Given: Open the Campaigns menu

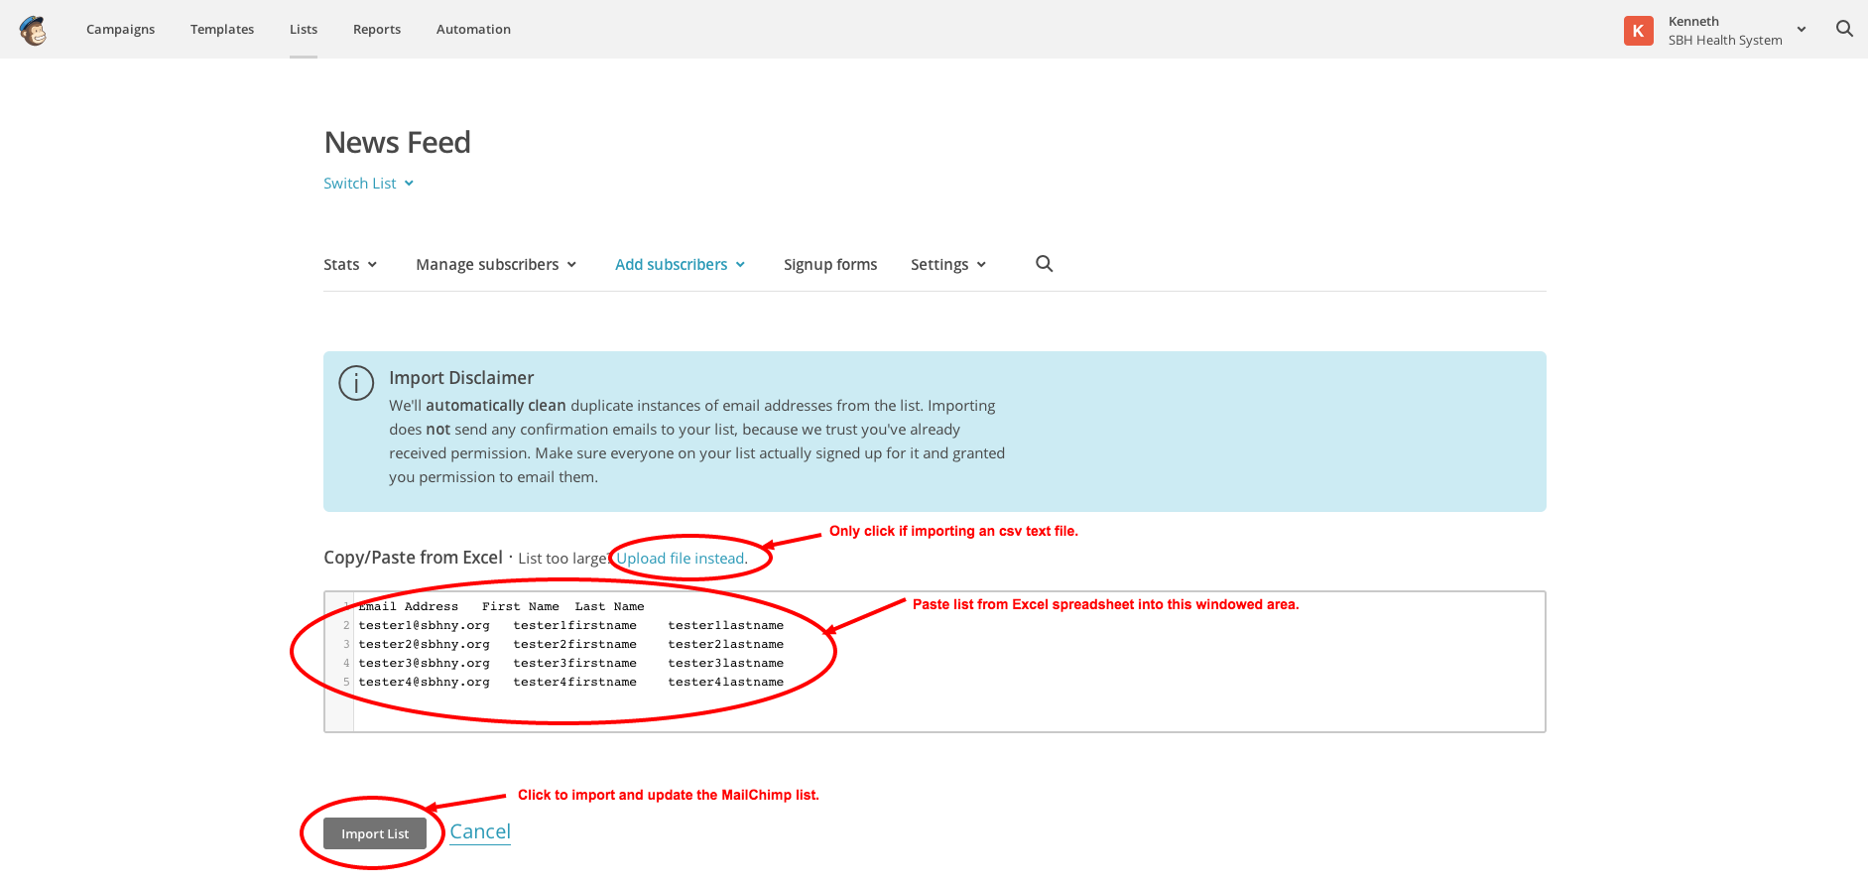Looking at the screenshot, I should coord(120,30).
